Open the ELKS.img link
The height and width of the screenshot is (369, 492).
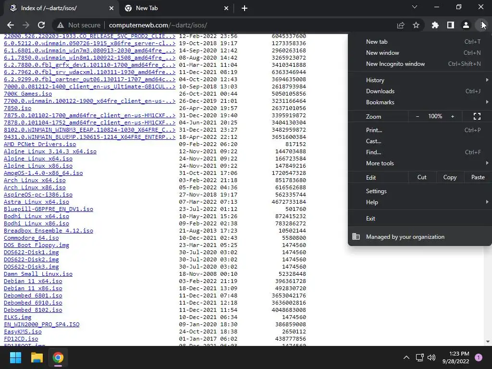(18, 317)
